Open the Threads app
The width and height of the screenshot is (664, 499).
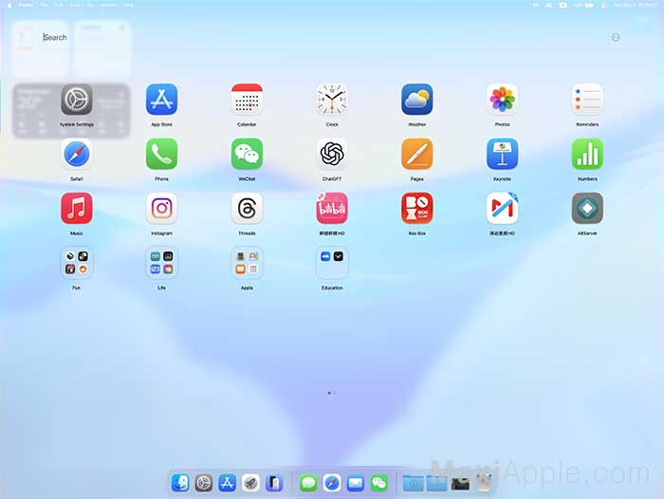[x=247, y=208]
